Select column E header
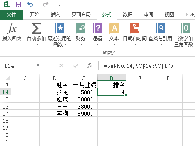 click(x=140, y=78)
